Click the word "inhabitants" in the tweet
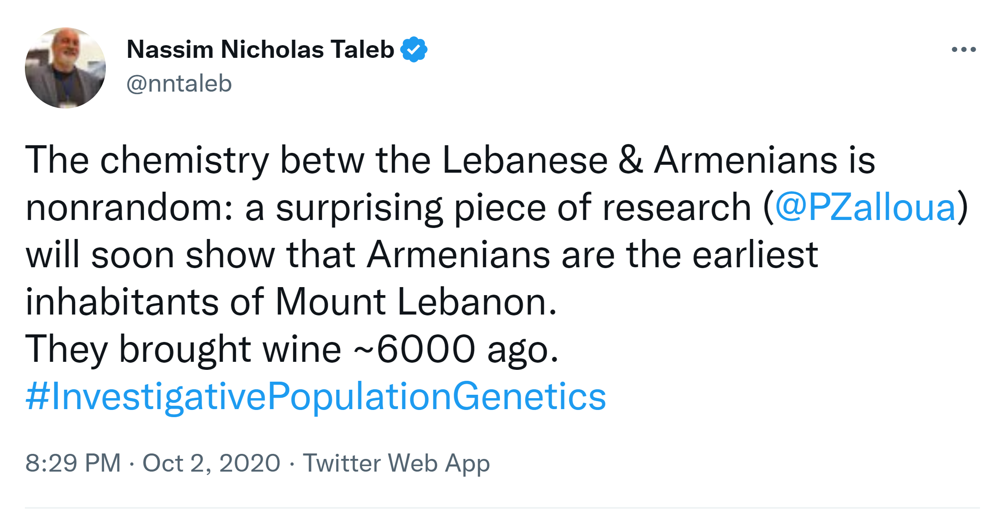Viewport: 1004px width, 521px height. 122,302
